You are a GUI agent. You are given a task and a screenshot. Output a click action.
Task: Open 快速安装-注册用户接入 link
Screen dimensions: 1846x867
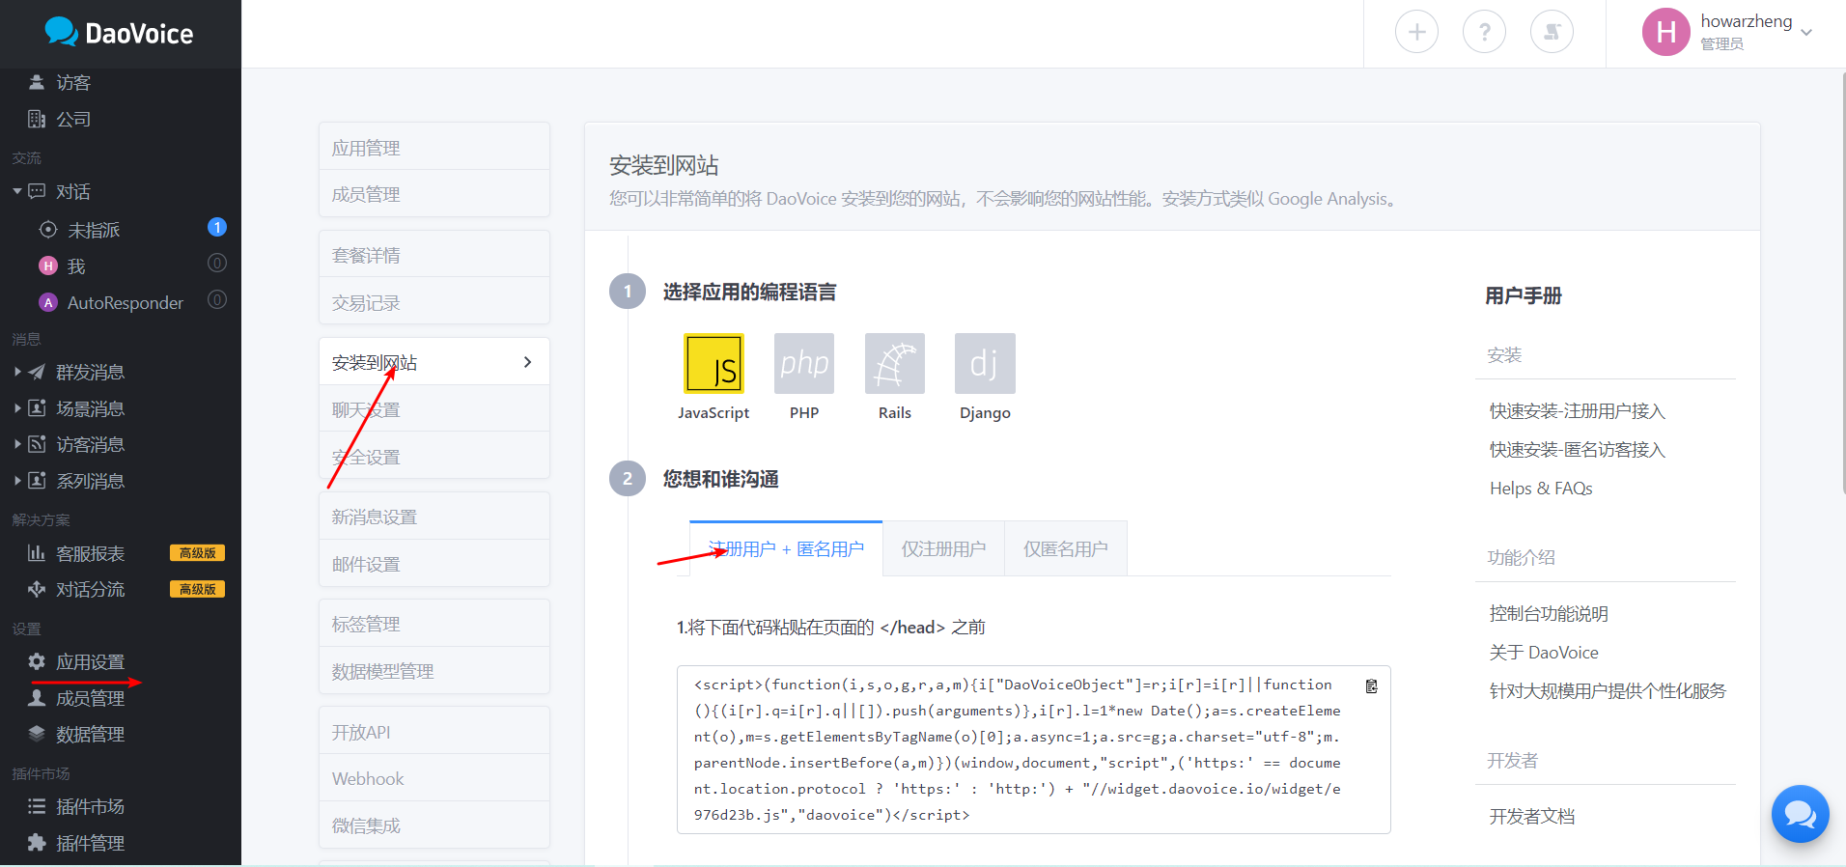1577,411
